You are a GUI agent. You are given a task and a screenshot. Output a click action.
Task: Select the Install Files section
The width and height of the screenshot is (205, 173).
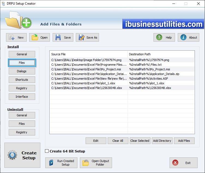pos(22,63)
